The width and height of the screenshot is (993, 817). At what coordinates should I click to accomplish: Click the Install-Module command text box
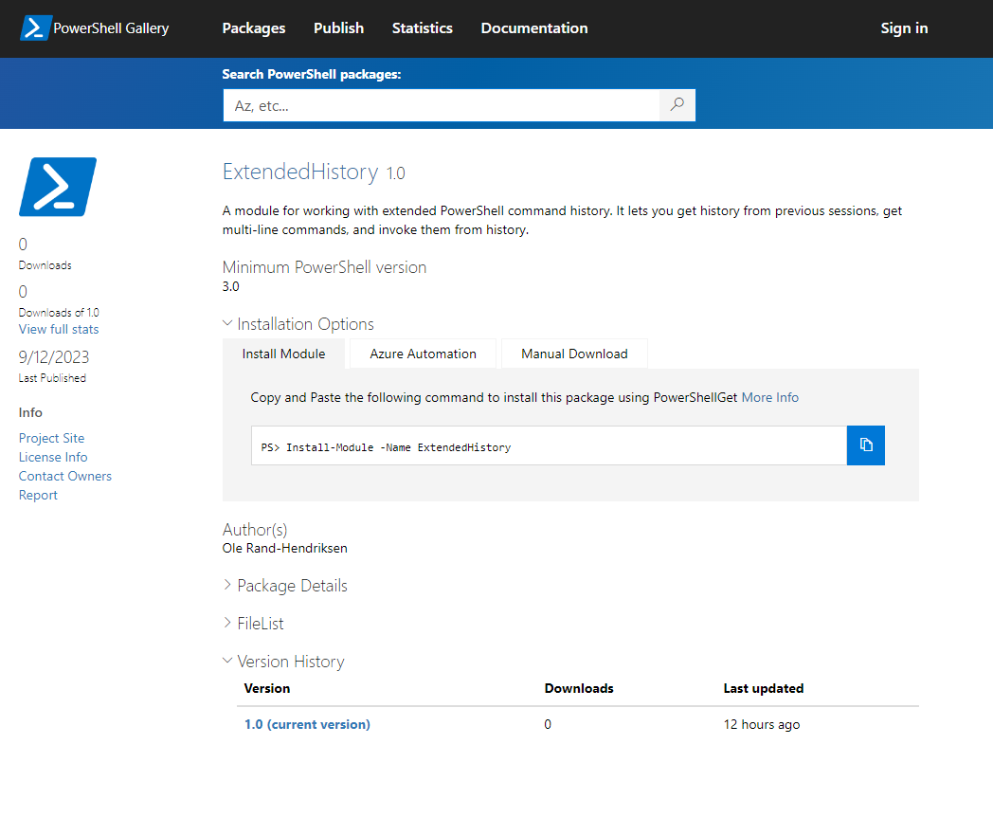pos(549,445)
